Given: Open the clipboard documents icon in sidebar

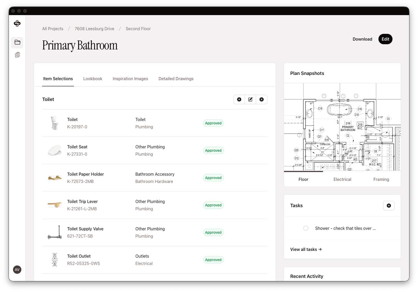Looking at the screenshot, I should point(17,55).
